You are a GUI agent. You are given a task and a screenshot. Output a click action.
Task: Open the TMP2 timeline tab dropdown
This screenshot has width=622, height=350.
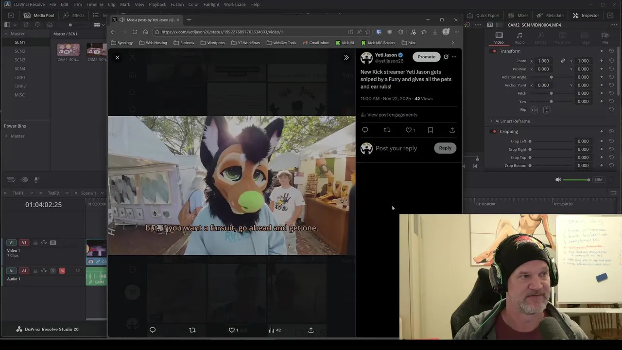click(x=67, y=193)
